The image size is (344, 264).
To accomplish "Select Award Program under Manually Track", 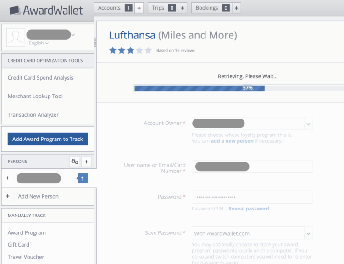I will pyautogui.click(x=27, y=233).
